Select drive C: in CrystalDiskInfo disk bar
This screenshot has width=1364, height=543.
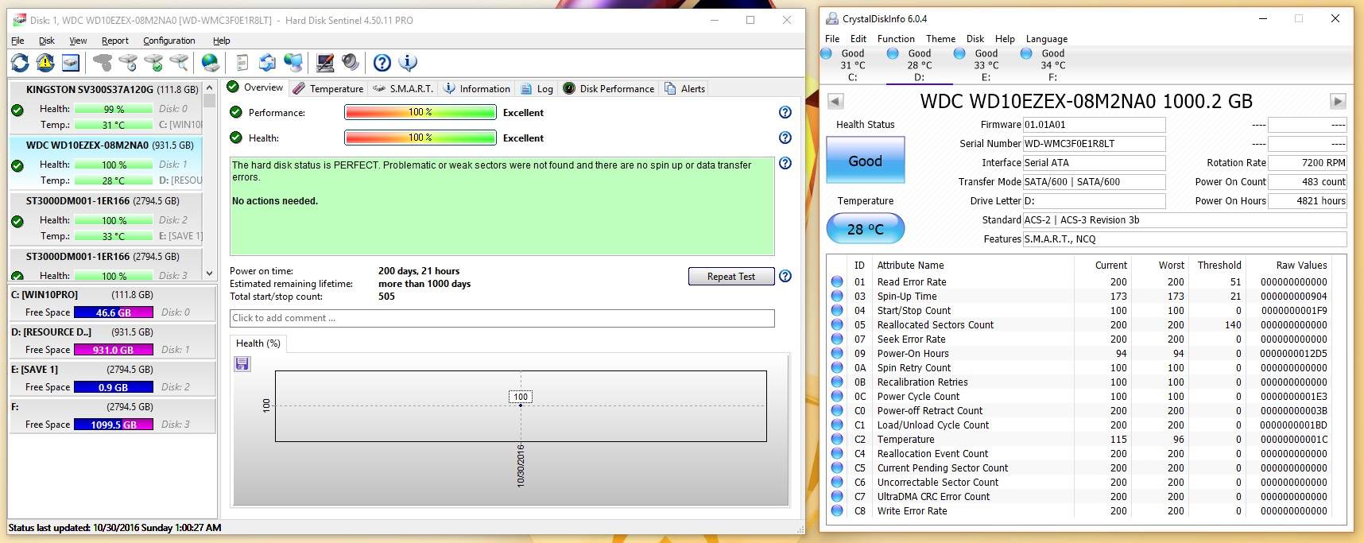point(852,65)
